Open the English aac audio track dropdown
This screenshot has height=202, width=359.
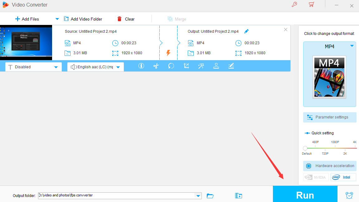pyautogui.click(x=118, y=67)
